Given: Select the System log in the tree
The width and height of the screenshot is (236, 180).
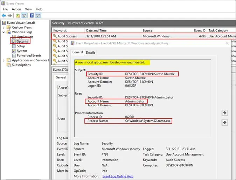Looking at the screenshot, I should [22, 51].
